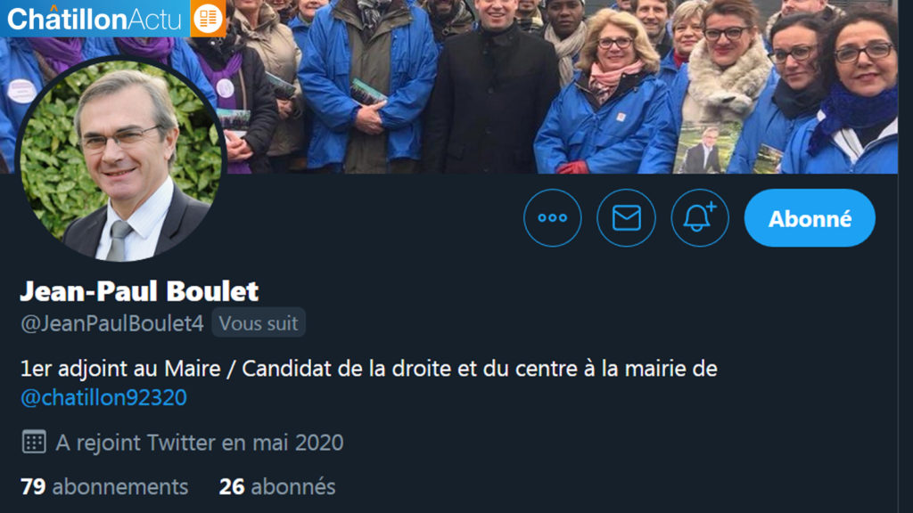View the 26 abonnés list
The width and height of the screenshot is (913, 513).
pyautogui.click(x=277, y=487)
